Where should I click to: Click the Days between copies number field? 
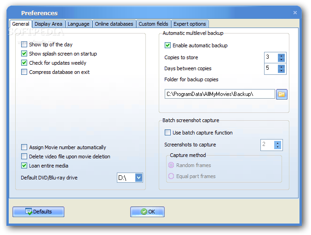271,68
